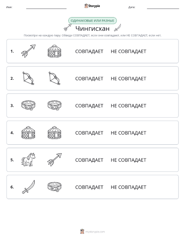Click the belt icon in row 6
This screenshot has height=239, width=185.
[55, 187]
